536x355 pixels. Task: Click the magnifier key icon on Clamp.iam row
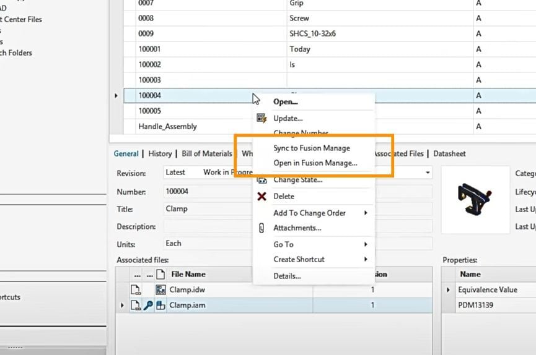(148, 305)
